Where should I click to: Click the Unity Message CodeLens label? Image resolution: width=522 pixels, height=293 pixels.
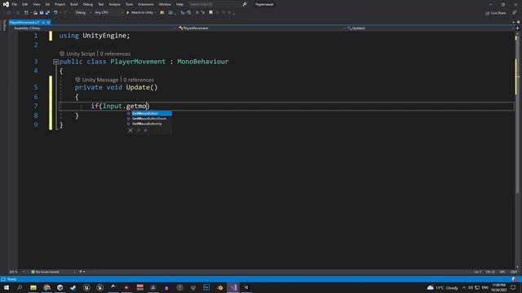click(x=100, y=80)
